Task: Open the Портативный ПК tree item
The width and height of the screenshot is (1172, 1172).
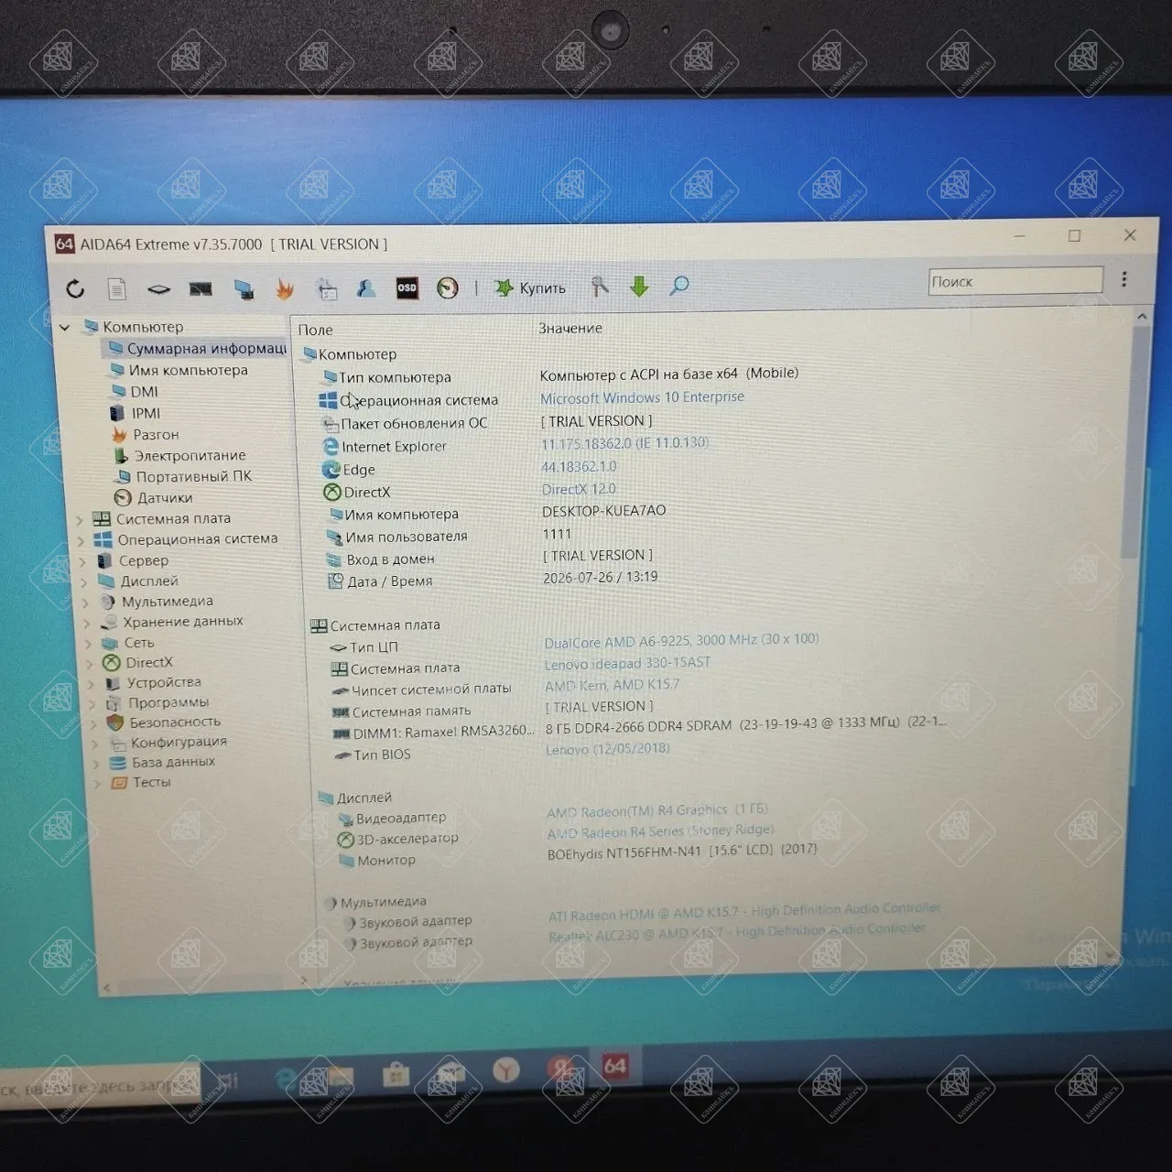Action: [183, 476]
